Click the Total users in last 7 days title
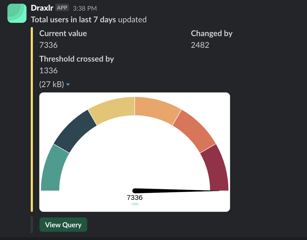Screen dimensions: 307x240 tap(73, 20)
